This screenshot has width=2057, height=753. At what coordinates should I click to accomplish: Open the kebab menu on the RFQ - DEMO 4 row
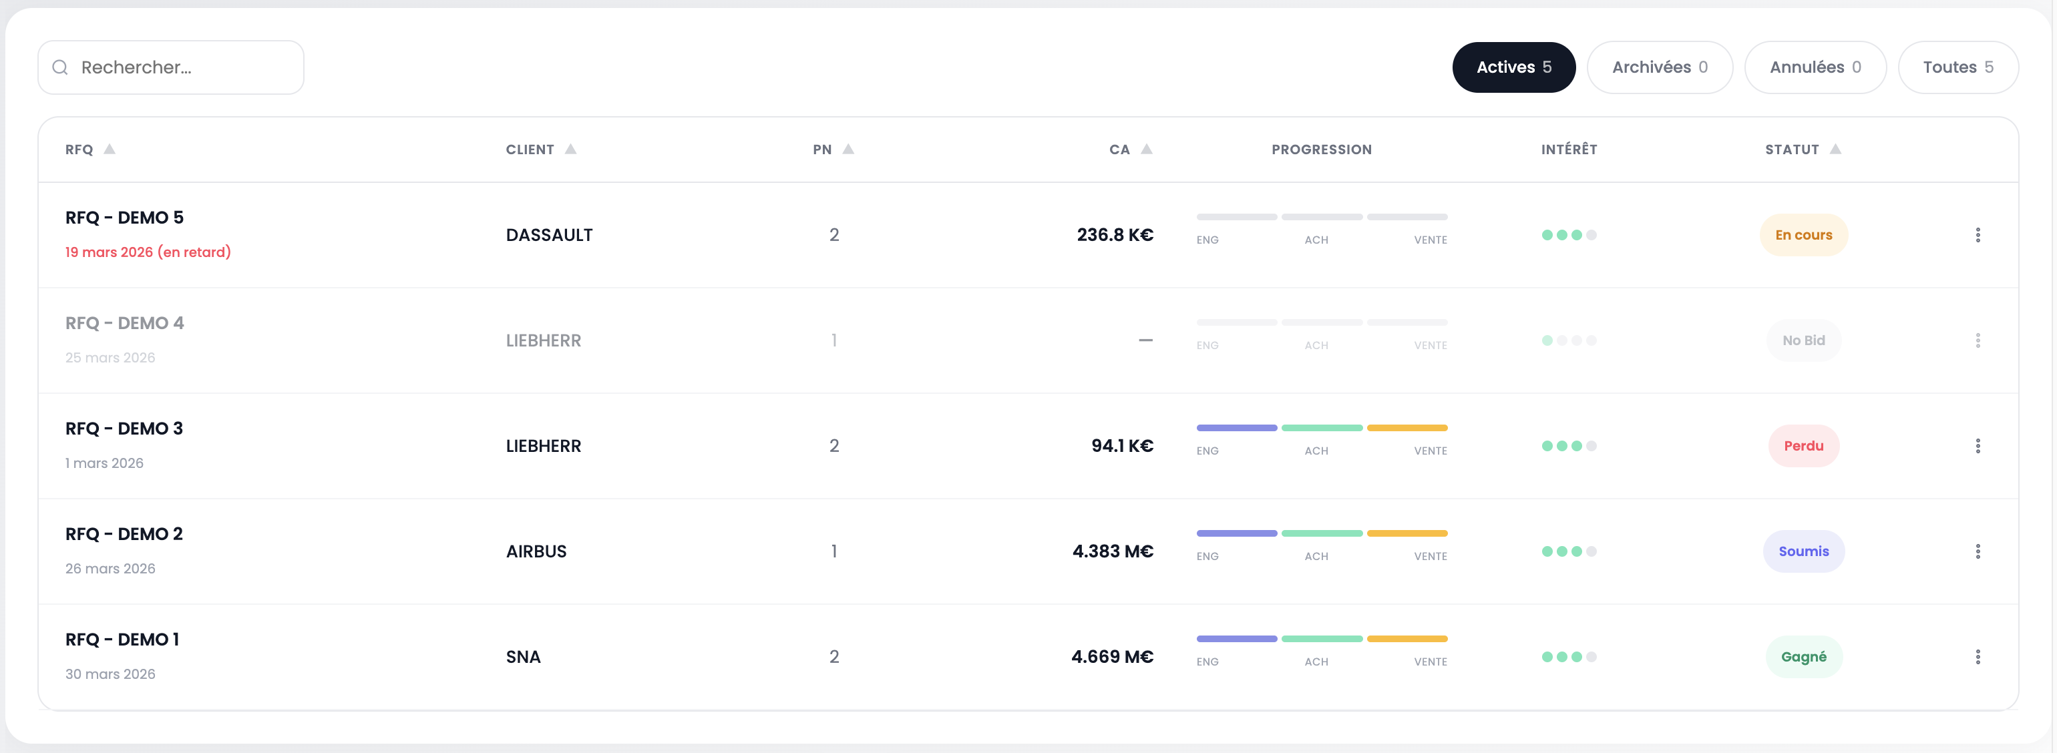coord(1977,340)
